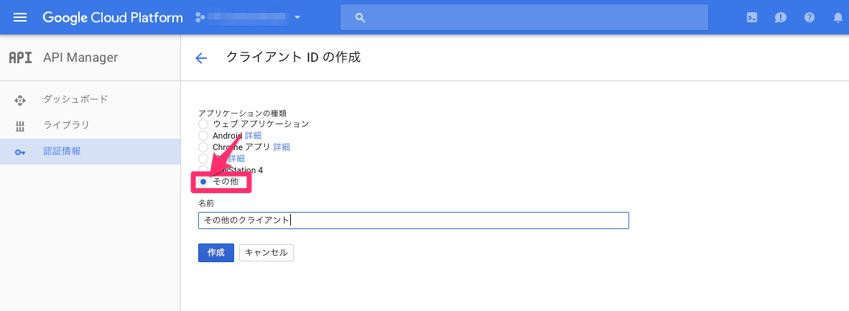Click the API Manager logo icon

coord(21,57)
